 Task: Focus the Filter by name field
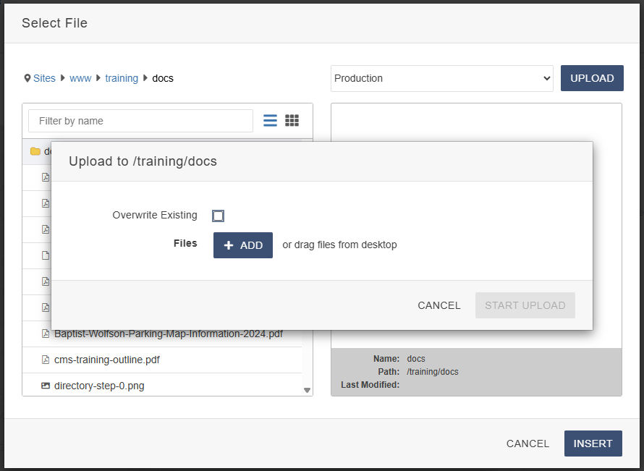tap(141, 121)
